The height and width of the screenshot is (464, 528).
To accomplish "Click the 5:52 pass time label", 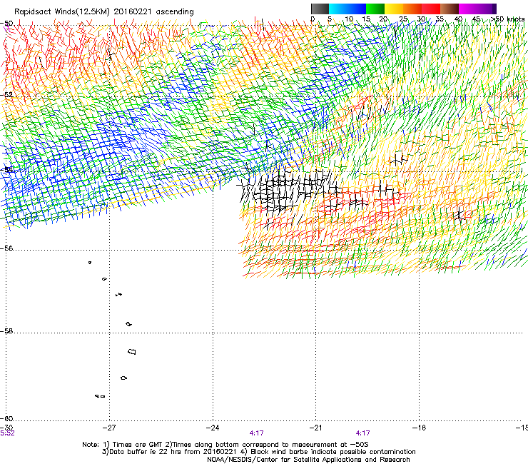I will tap(7, 433).
